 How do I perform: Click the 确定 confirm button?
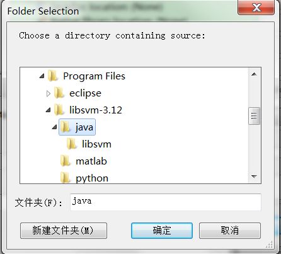point(162,231)
